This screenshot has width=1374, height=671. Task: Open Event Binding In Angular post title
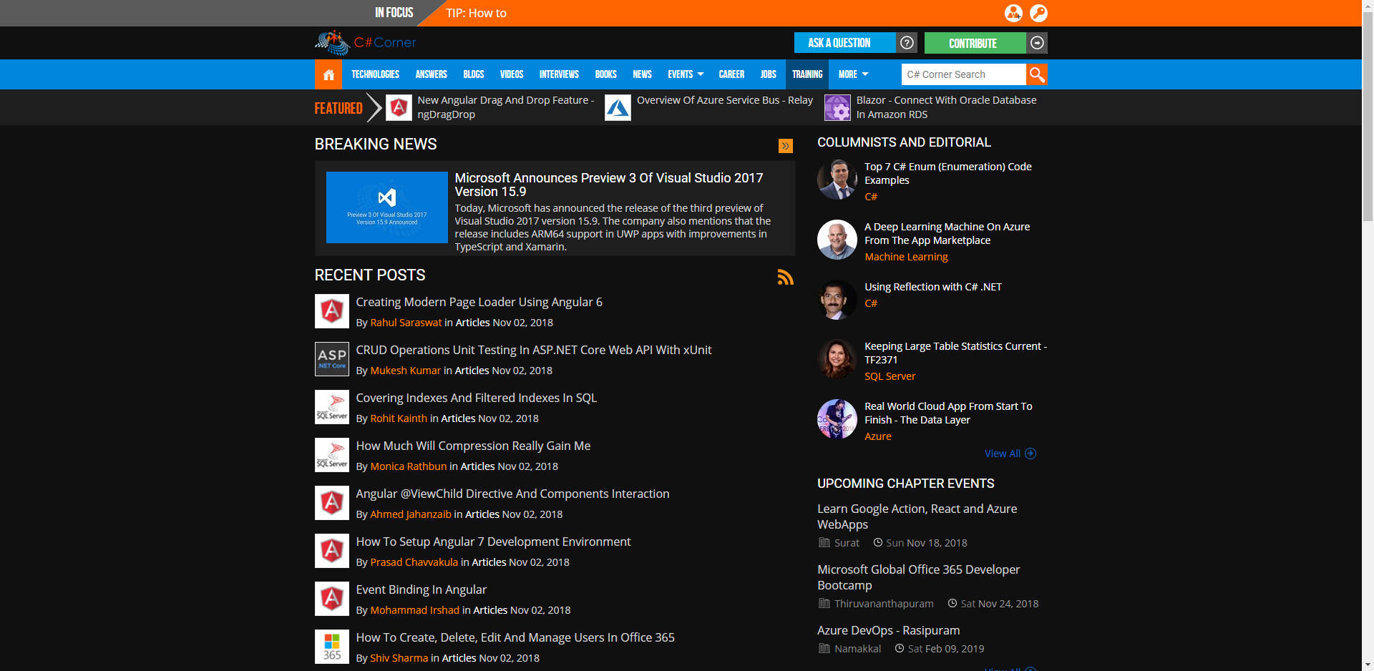422,589
